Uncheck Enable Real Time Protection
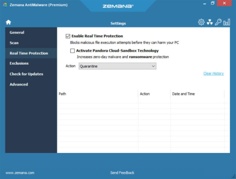Screen dimensions: 236x179 tap(68, 36)
